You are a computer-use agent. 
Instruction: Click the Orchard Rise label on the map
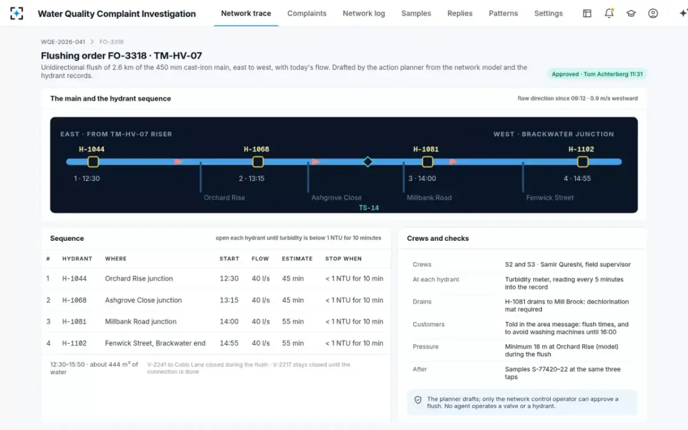pos(224,198)
